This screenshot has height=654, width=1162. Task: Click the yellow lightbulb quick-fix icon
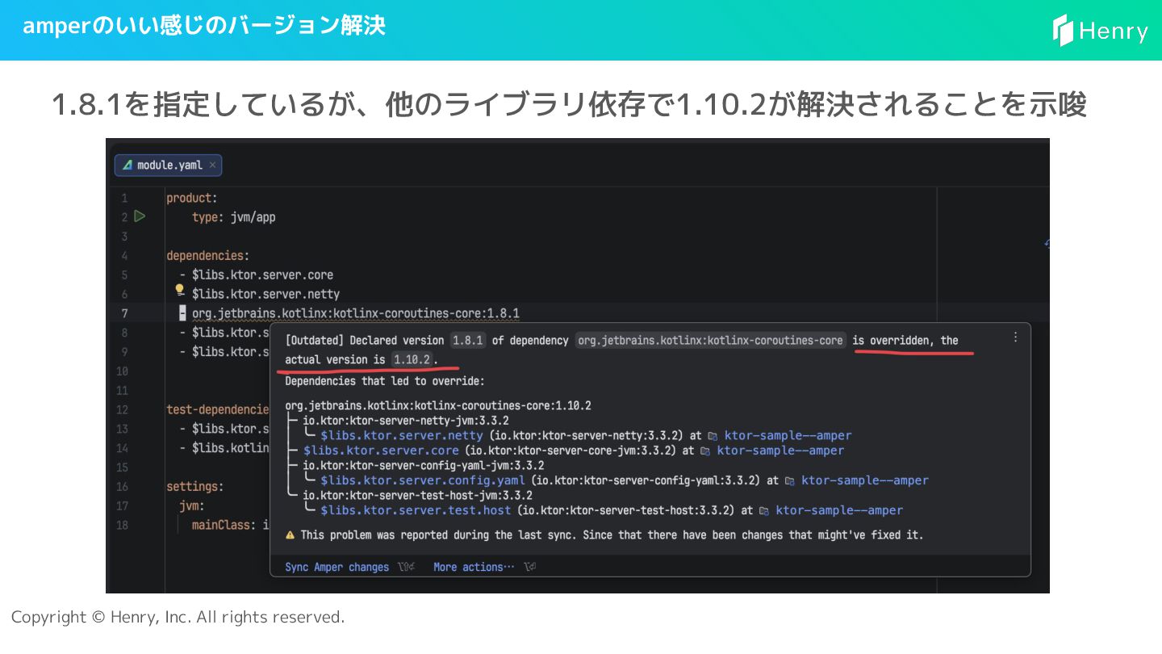(x=180, y=290)
